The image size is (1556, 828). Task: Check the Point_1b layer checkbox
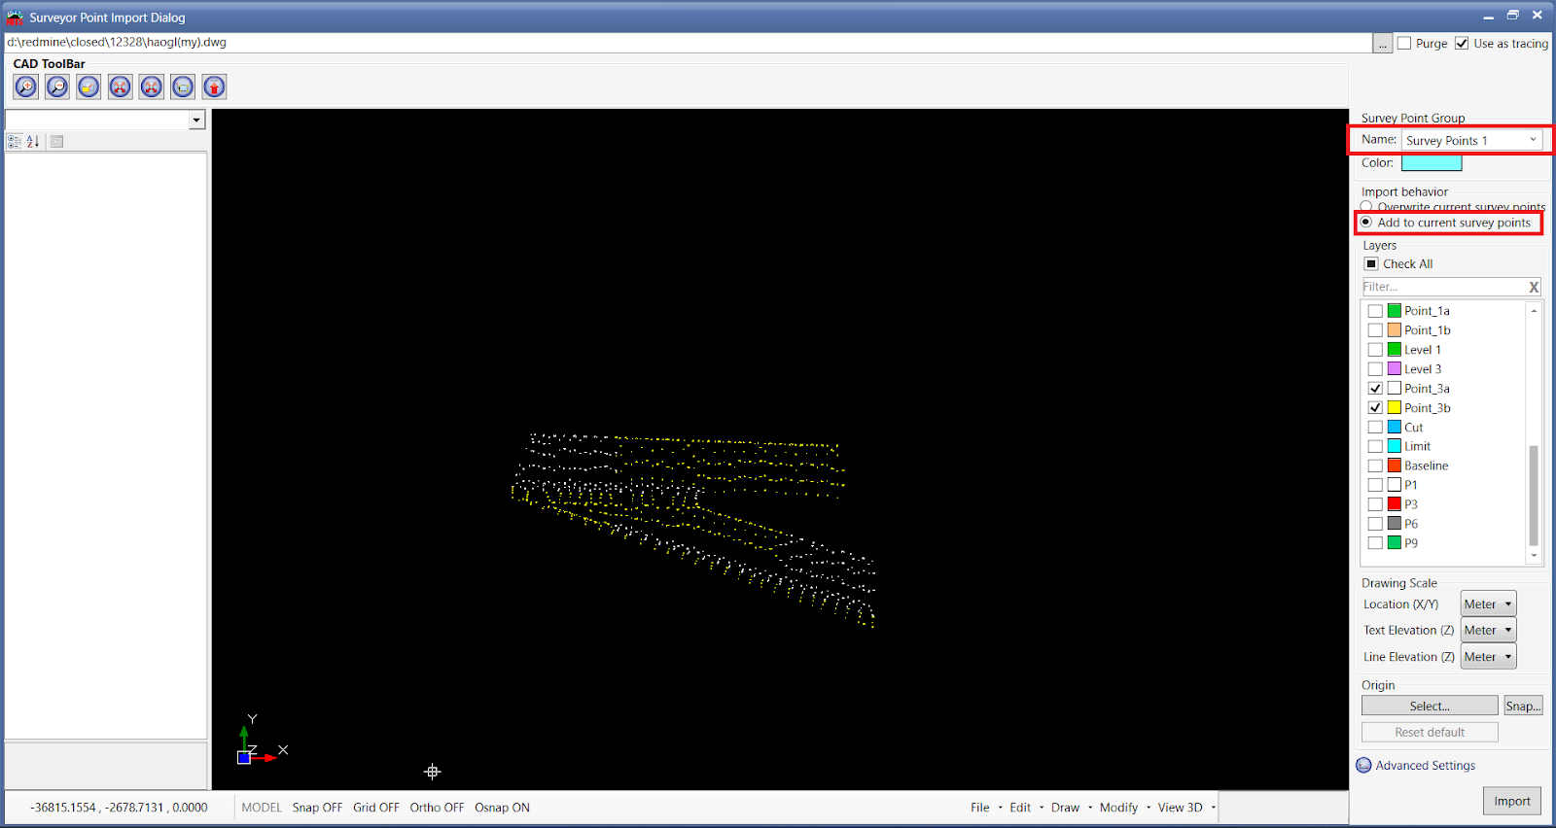coord(1375,330)
